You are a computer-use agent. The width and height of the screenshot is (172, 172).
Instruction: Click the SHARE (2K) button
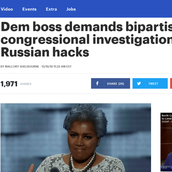(110, 83)
